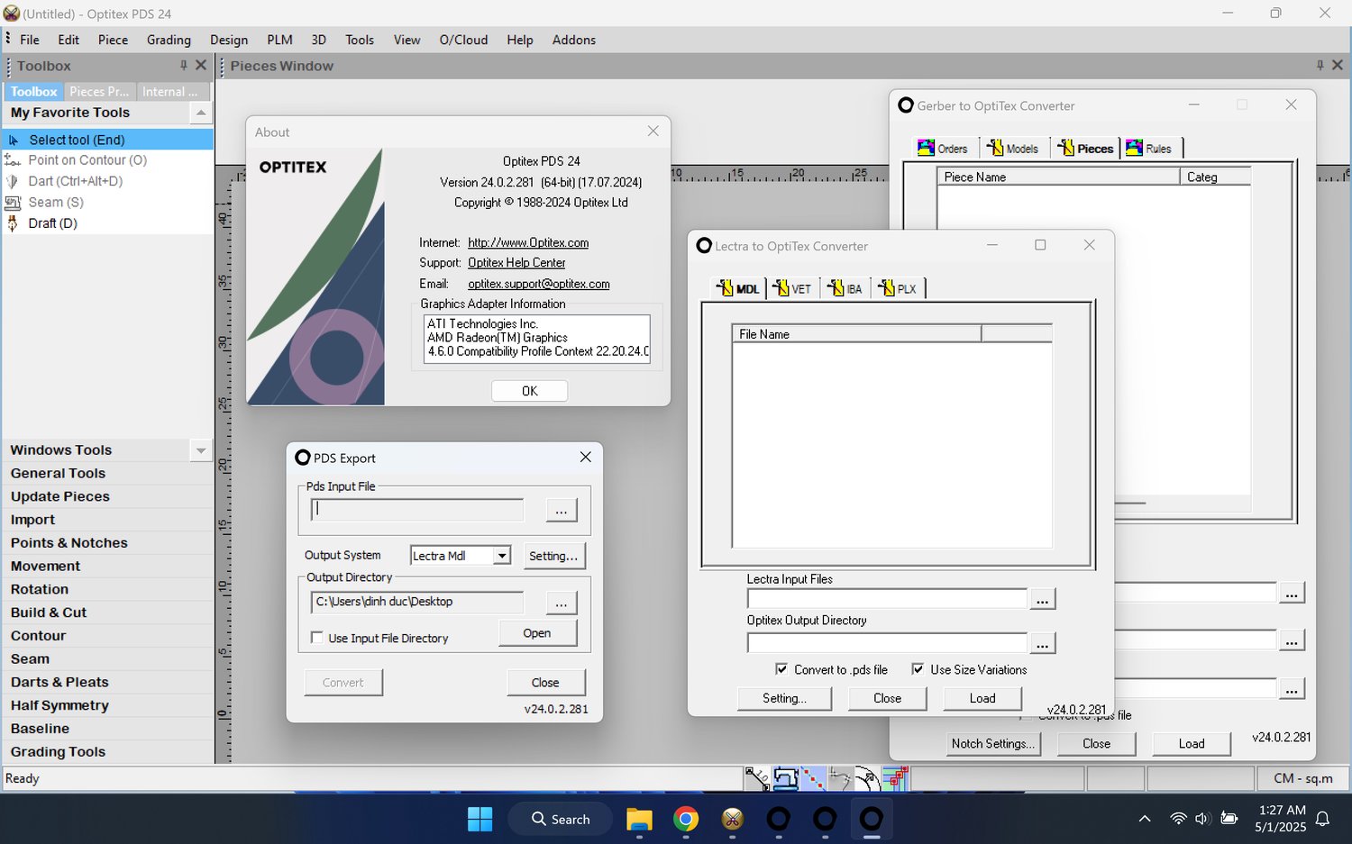The height and width of the screenshot is (844, 1352).
Task: Open the Grading menu
Action: coord(169,40)
